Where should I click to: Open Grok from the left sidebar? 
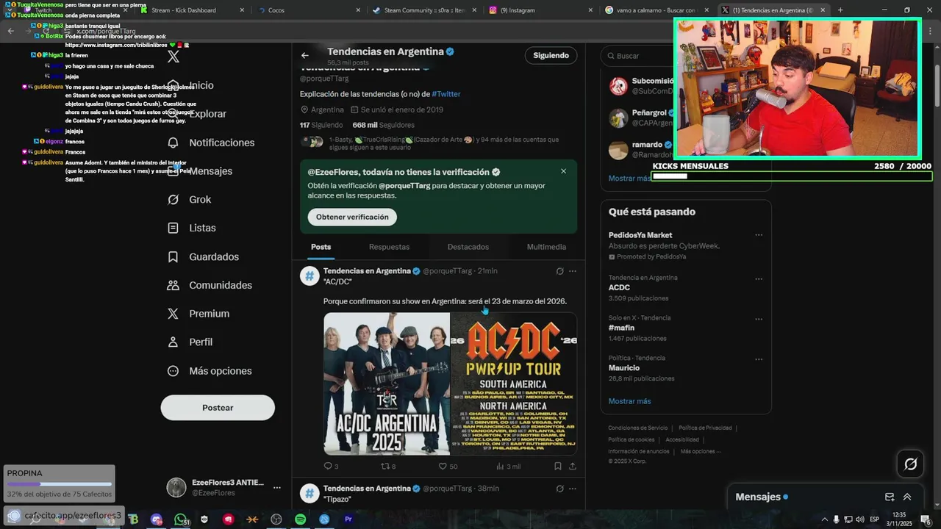click(x=190, y=200)
